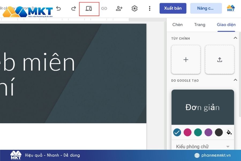Viewport: 241px width, 161px height.
Task: Create a new custom theme with plus
Action: [186, 60]
